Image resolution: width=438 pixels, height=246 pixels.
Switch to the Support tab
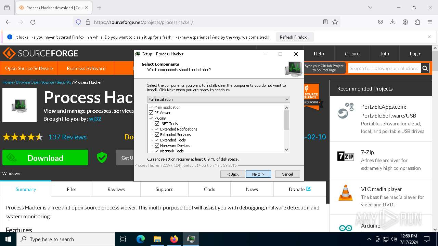[x=164, y=189]
